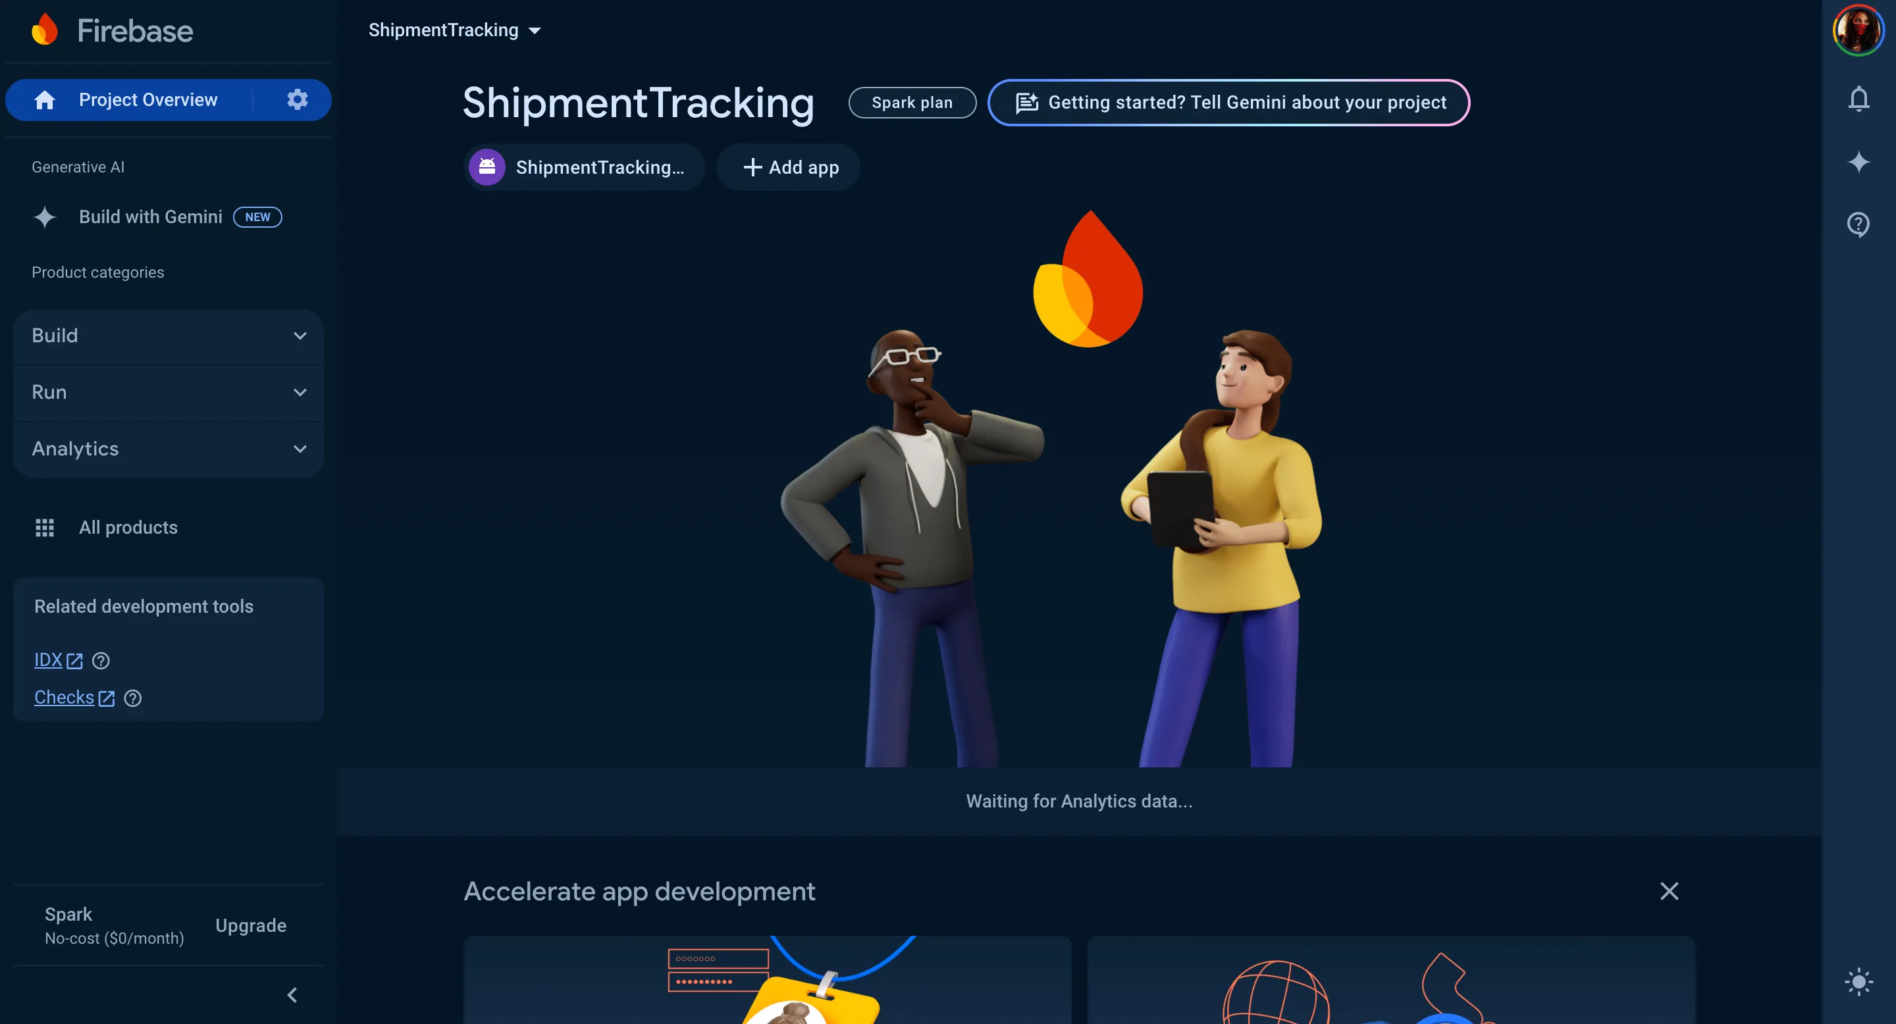
Task: Click the Gemini chat icon in banner
Action: pyautogui.click(x=1028, y=102)
